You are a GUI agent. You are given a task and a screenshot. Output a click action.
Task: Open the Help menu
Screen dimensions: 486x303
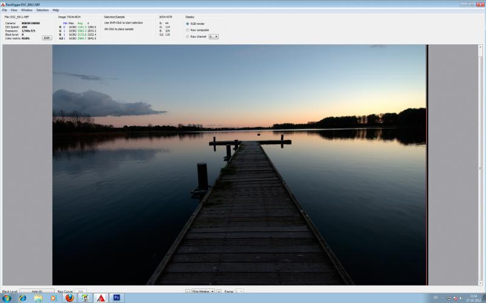click(56, 10)
